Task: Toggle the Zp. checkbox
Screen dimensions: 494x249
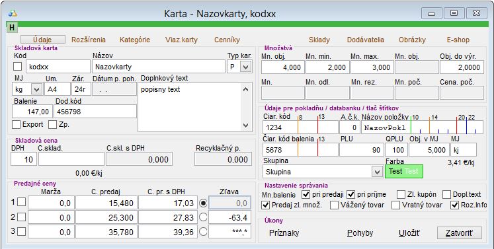Action: coord(53,125)
